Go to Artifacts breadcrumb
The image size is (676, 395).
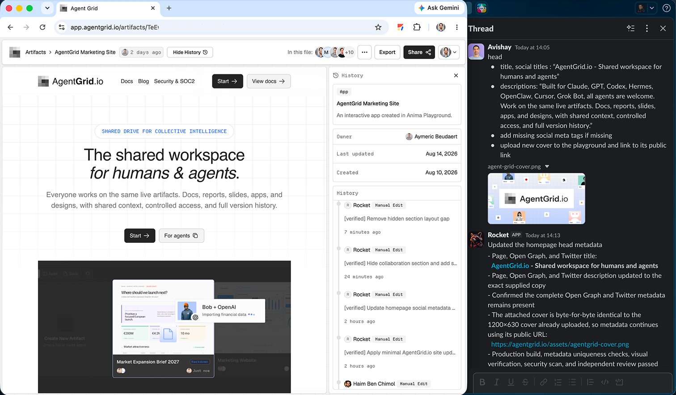tap(36, 52)
